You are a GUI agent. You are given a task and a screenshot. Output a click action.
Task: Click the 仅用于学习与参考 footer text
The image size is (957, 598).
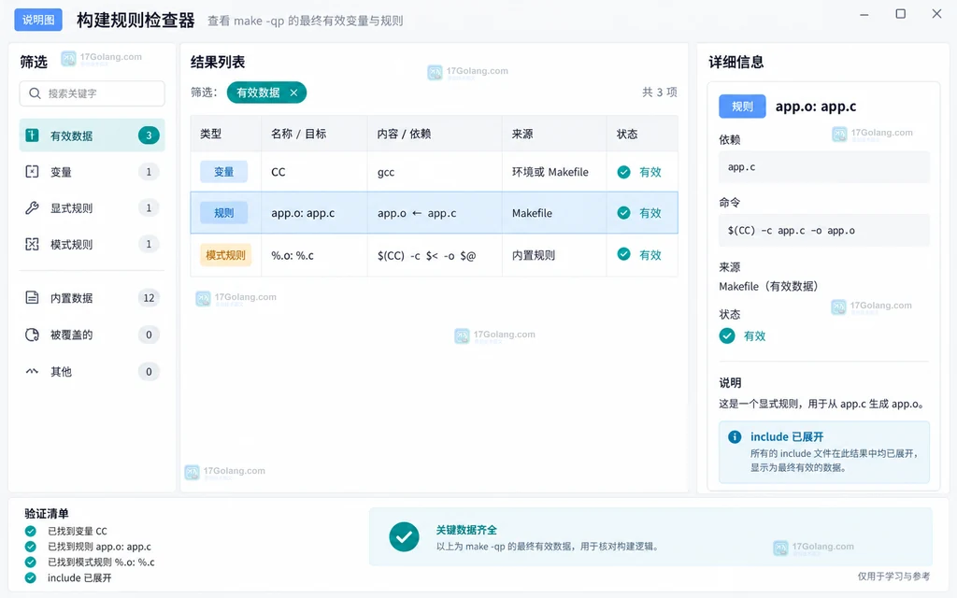[x=893, y=576]
